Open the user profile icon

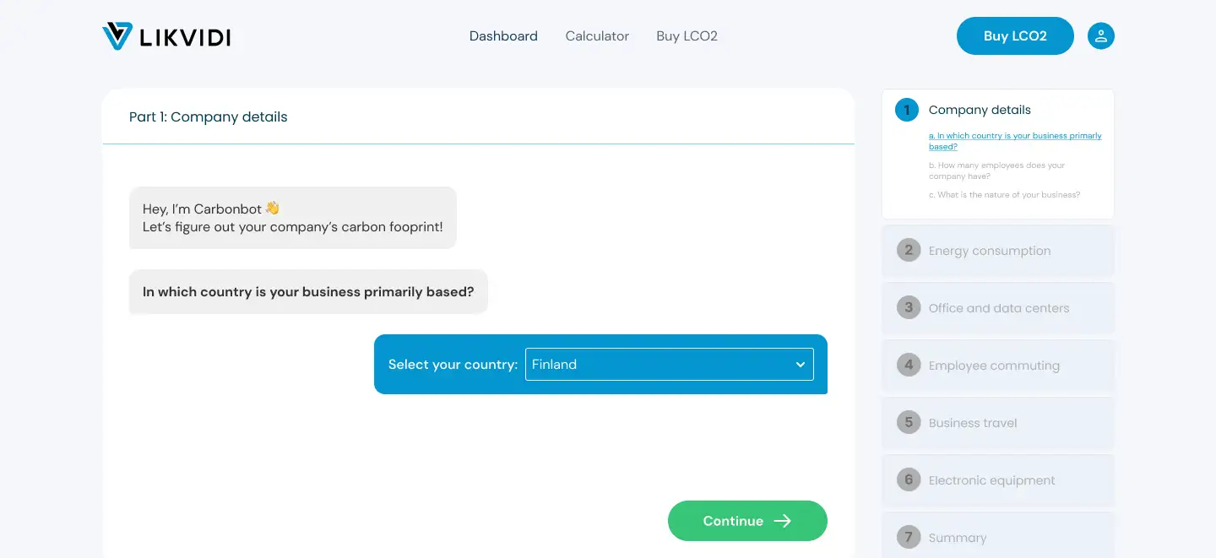tap(1100, 36)
